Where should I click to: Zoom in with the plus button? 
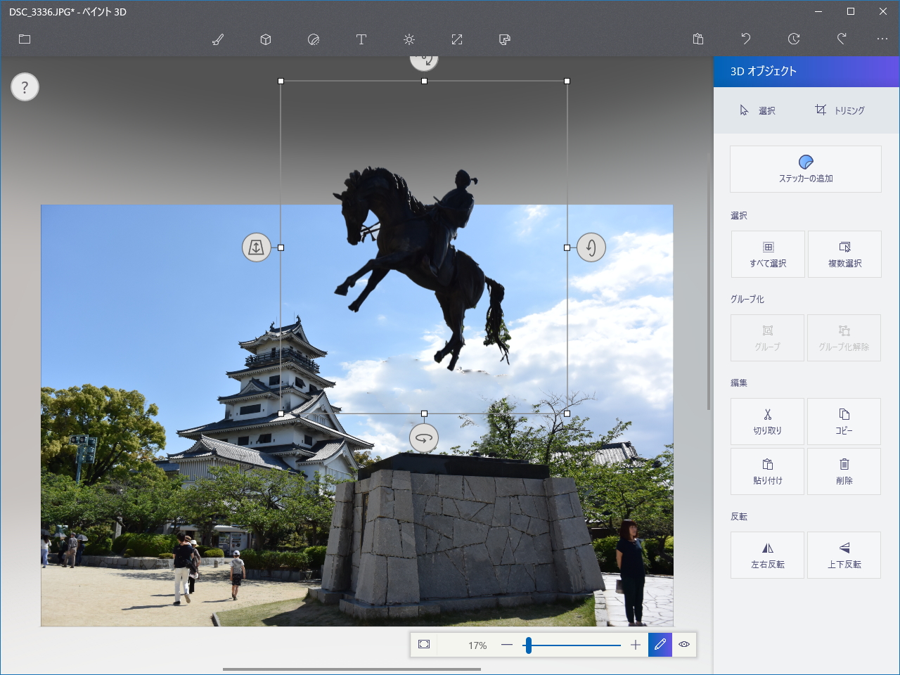[x=636, y=645]
